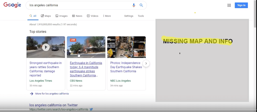Click the NBC Los Angeles source label
The image size is (257, 112).
[x=121, y=81]
